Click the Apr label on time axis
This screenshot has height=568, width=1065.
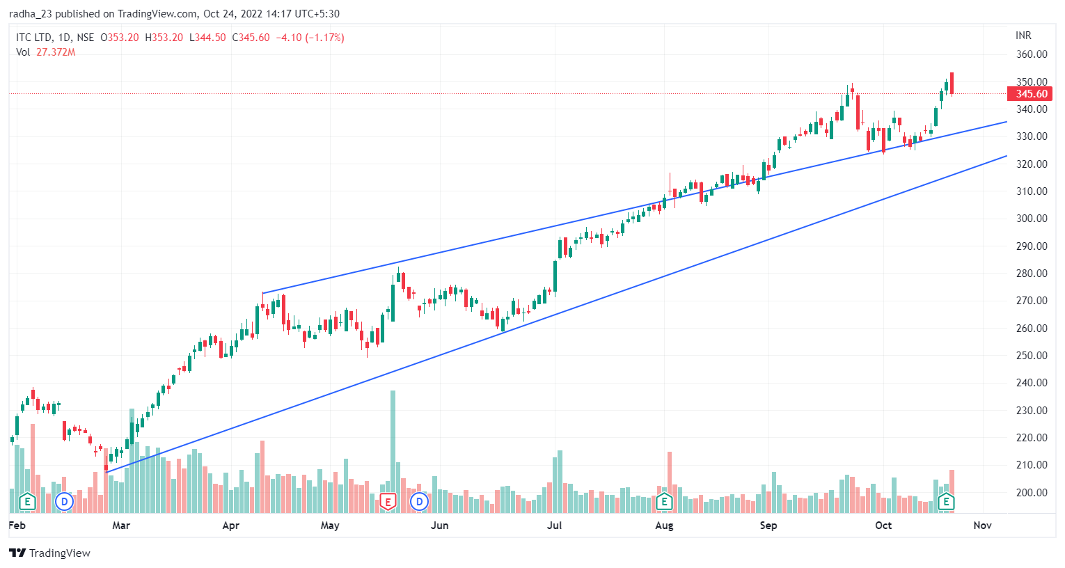[x=231, y=526]
